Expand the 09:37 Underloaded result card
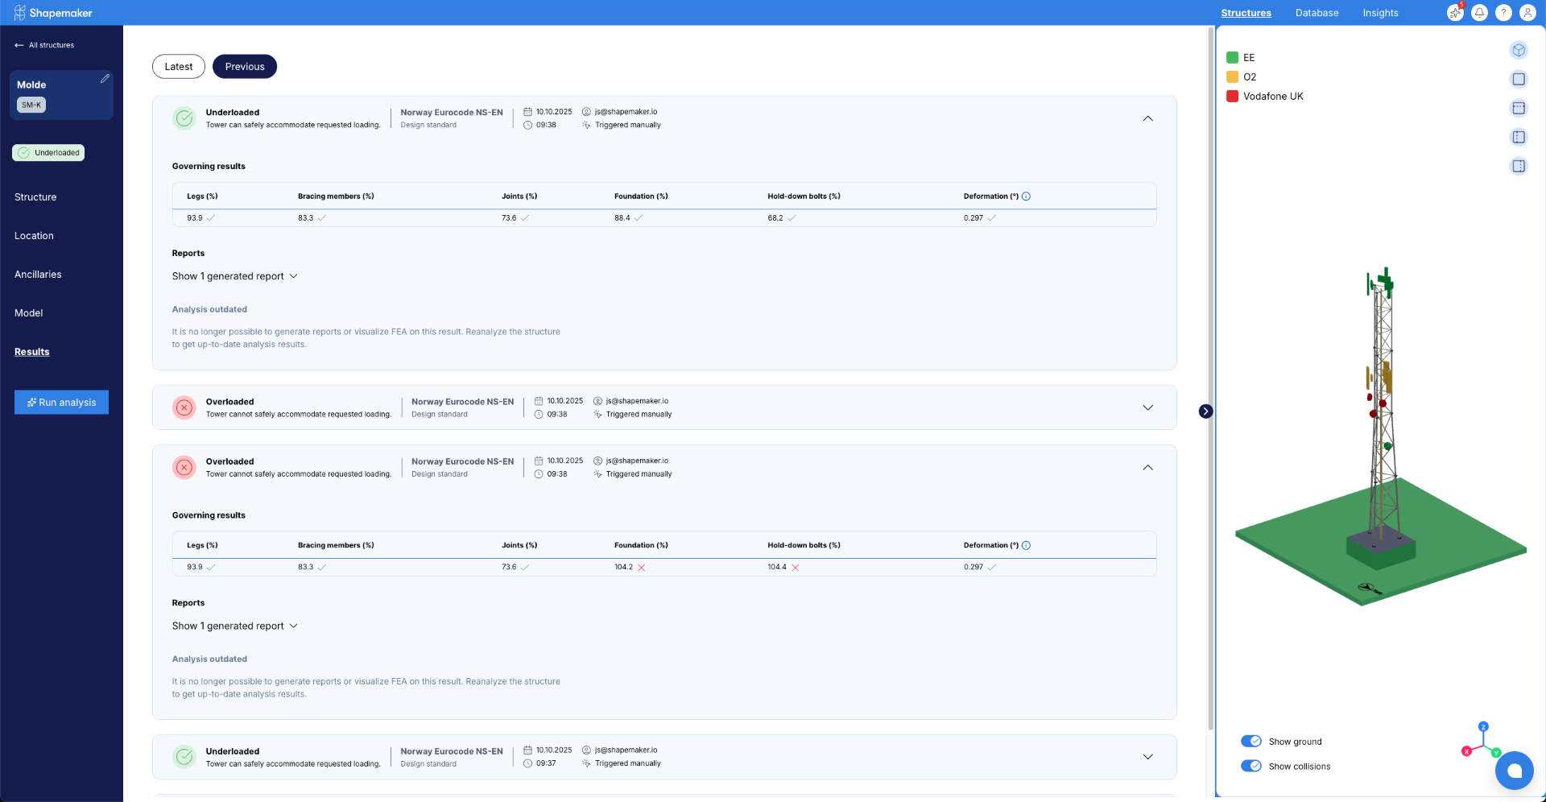The width and height of the screenshot is (1546, 802). click(x=1148, y=757)
